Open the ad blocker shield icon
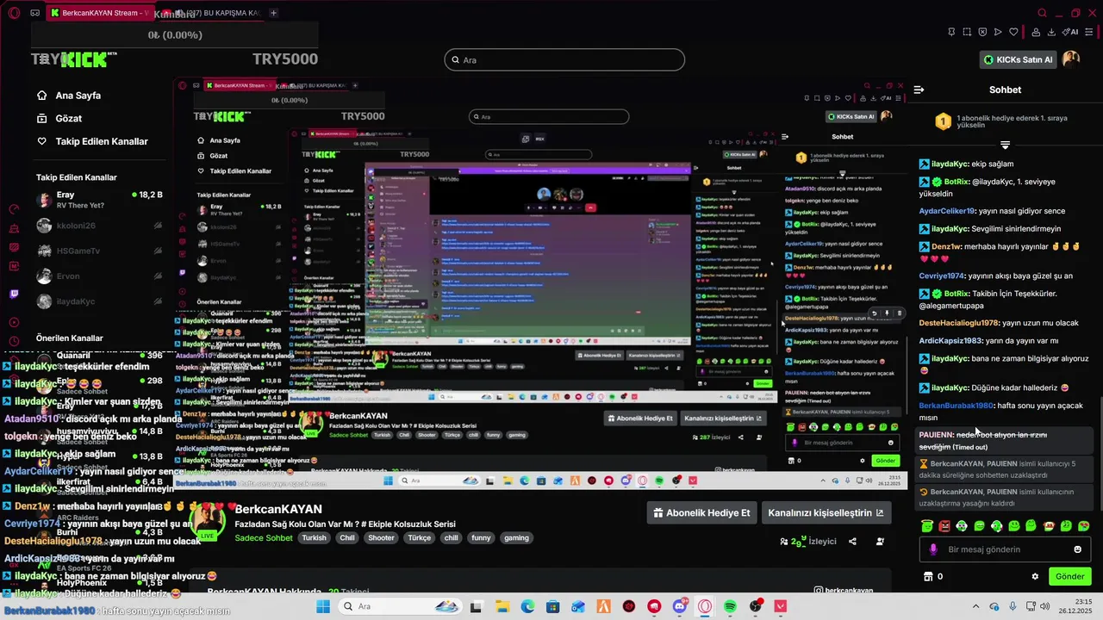1103x620 pixels. tap(982, 32)
